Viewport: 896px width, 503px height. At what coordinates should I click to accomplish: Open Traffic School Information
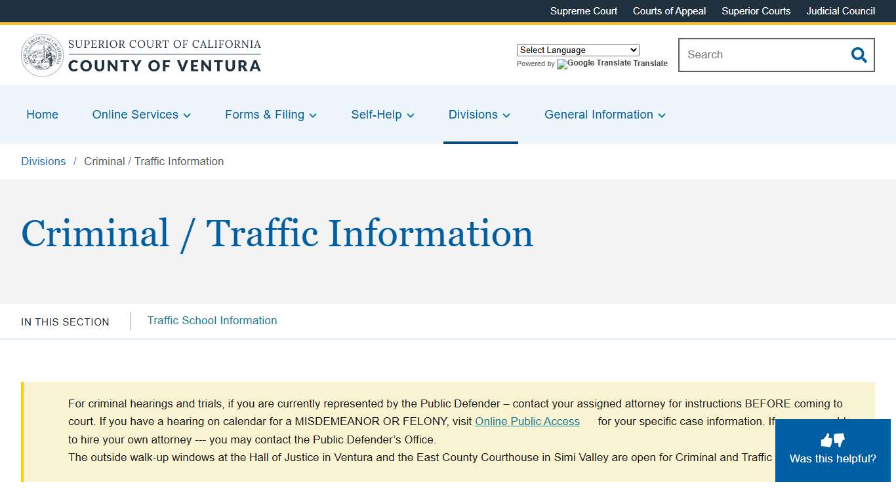click(x=211, y=320)
